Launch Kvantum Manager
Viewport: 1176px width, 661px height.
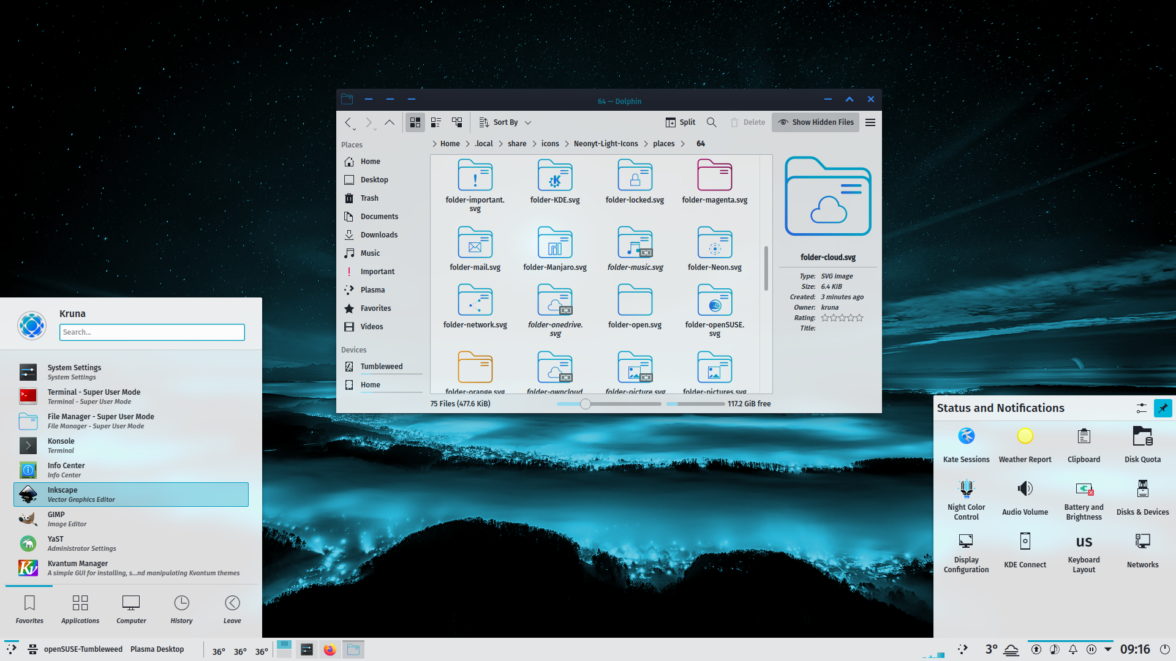pos(131,568)
